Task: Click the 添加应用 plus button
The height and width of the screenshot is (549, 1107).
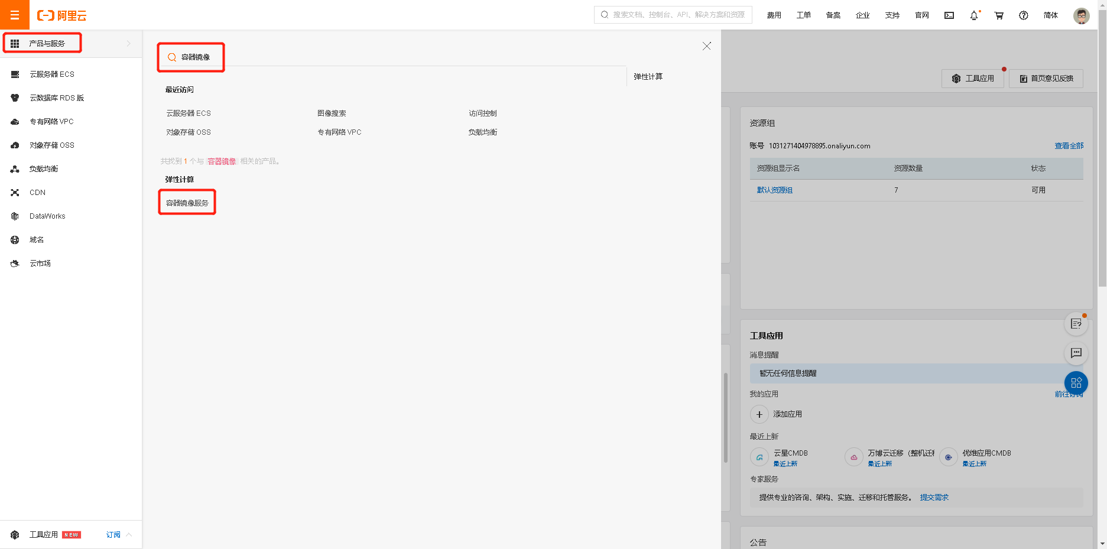Action: (x=759, y=414)
